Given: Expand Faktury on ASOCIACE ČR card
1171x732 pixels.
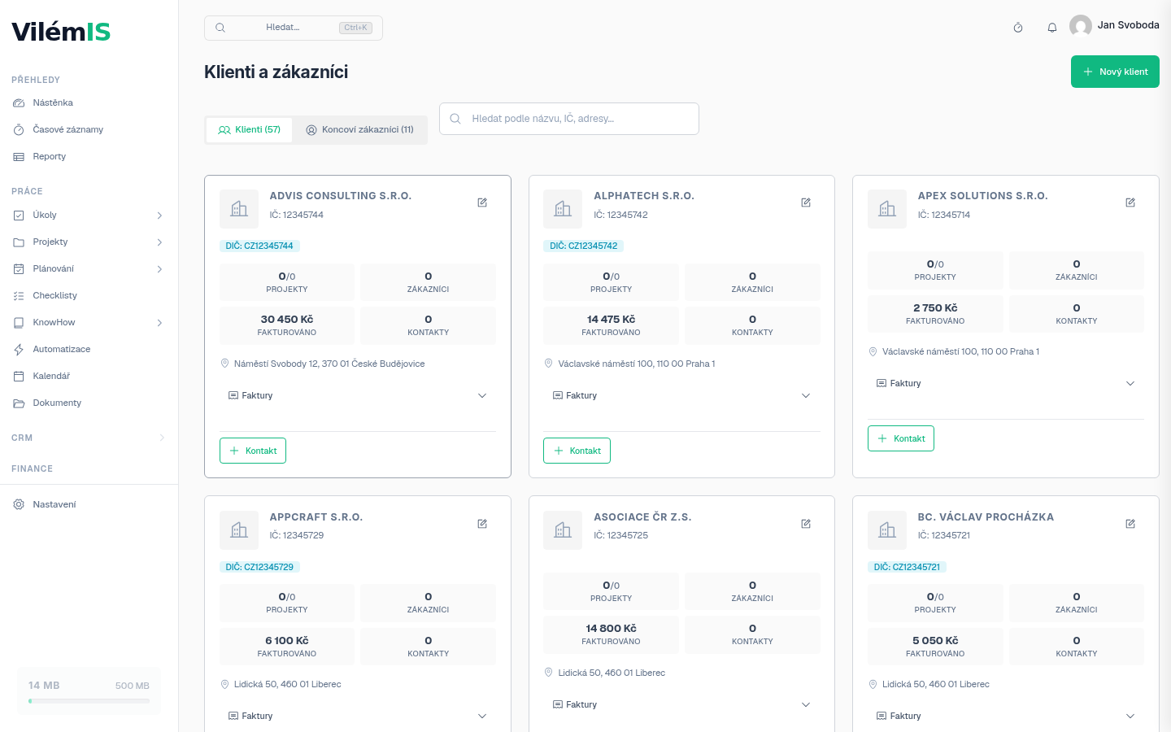Looking at the screenshot, I should click(x=681, y=705).
